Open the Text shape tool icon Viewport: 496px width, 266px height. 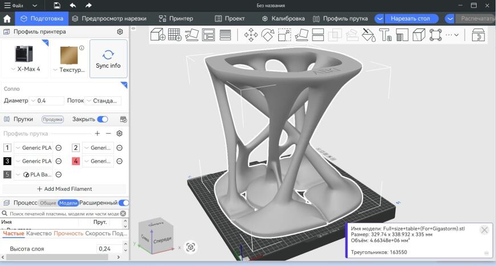(x=385, y=35)
